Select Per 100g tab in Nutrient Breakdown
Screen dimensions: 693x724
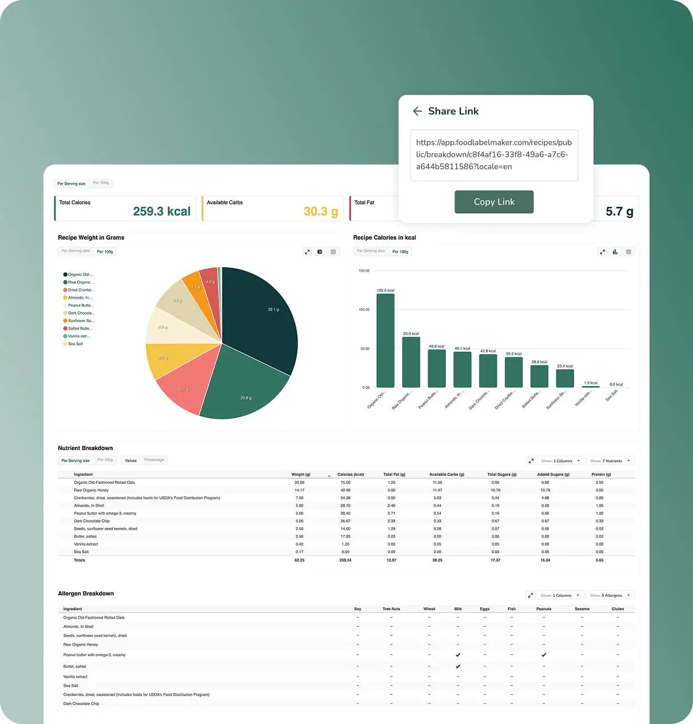point(105,460)
